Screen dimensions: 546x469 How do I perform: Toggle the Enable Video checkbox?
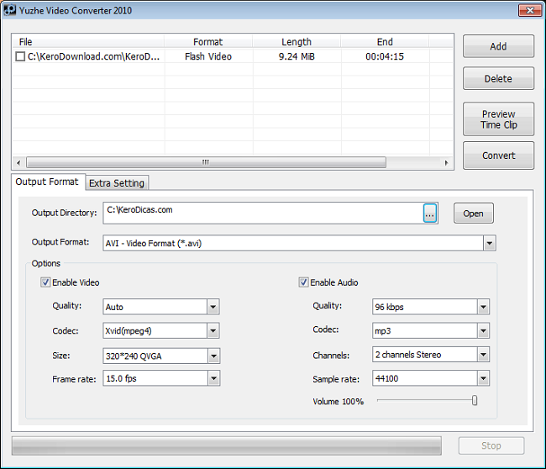(45, 282)
